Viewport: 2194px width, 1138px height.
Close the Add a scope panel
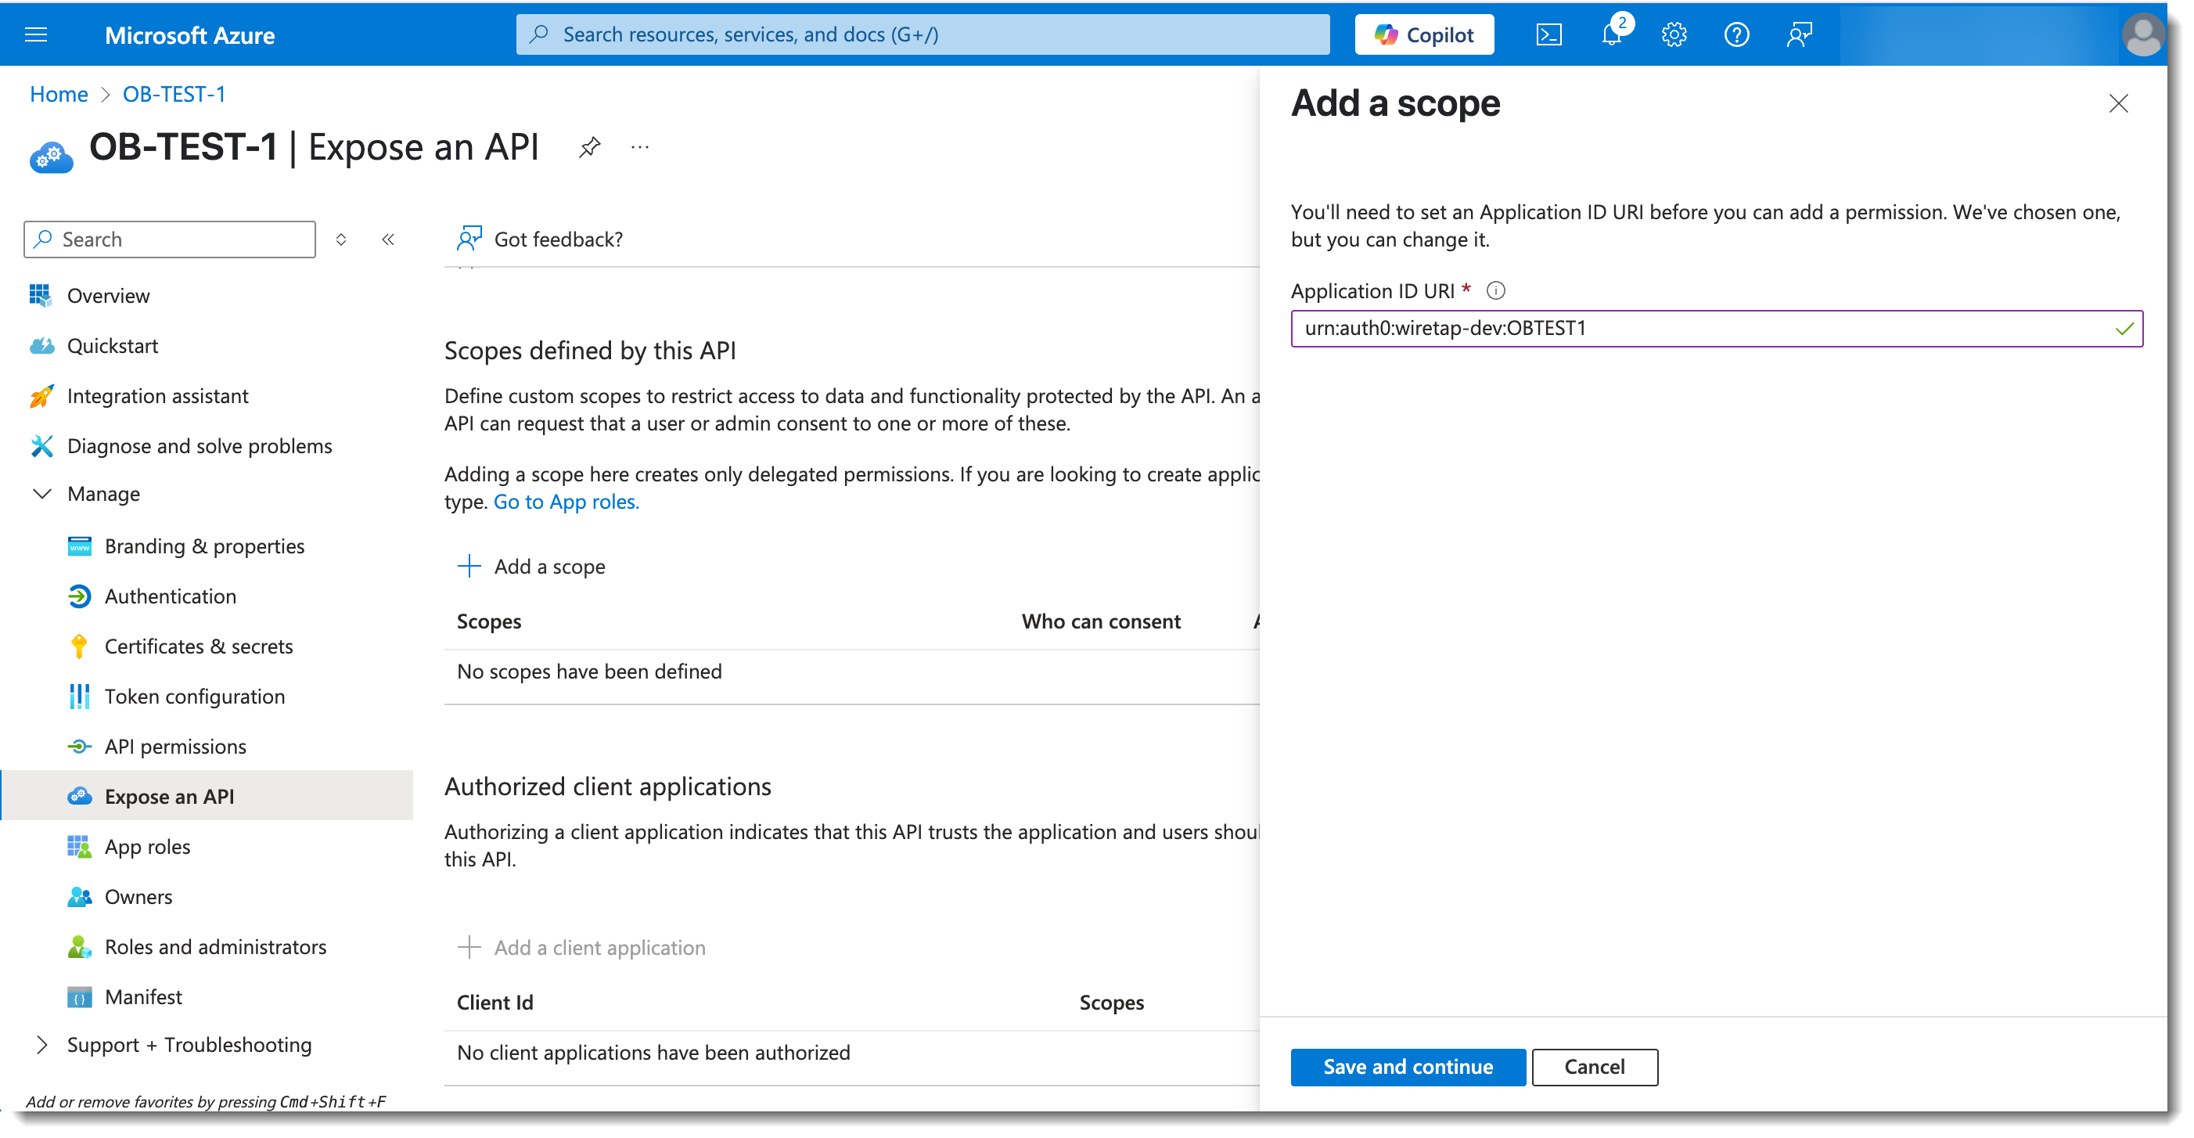click(2118, 104)
